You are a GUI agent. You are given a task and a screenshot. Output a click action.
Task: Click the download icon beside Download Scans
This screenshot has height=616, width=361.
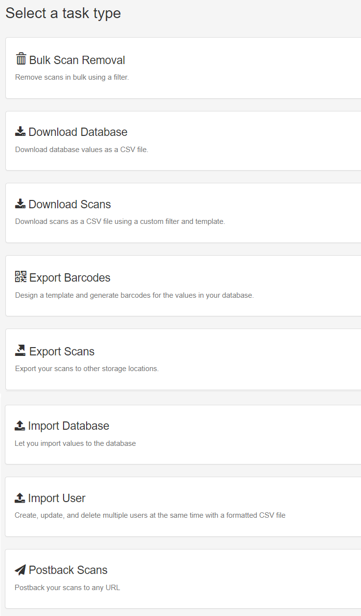(21, 204)
